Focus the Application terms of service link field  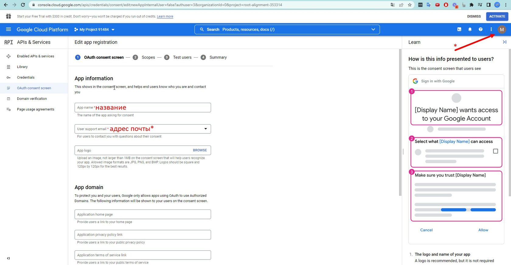[x=143, y=255]
